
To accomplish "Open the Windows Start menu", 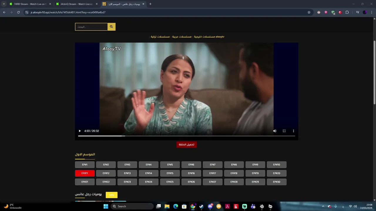I will (x=106, y=206).
